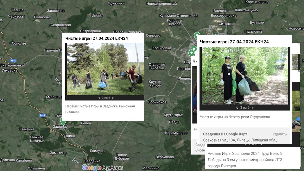Image resolution: width=304 pixels, height=171 pixels.
Task: Click the Ольшанец place label
Action: tap(36, 168)
